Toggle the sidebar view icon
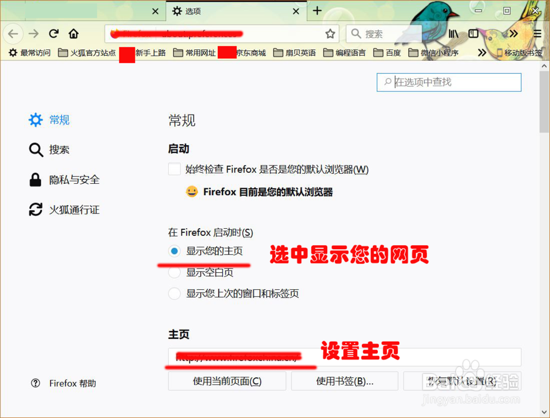This screenshot has width=550, height=418. click(x=473, y=34)
